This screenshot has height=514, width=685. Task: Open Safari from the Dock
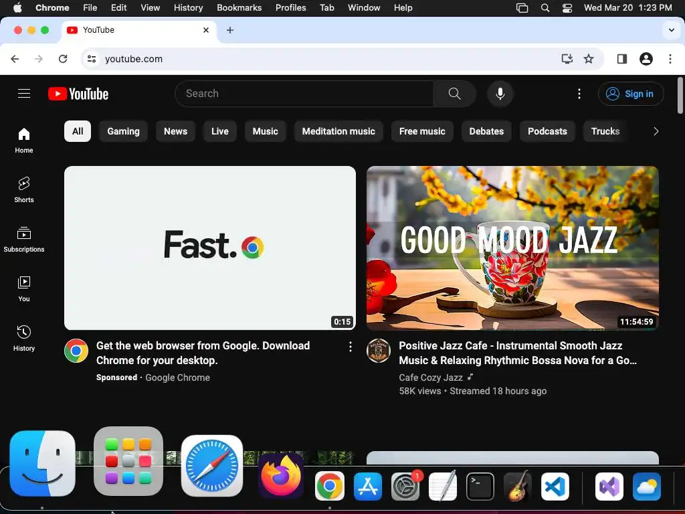(212, 466)
